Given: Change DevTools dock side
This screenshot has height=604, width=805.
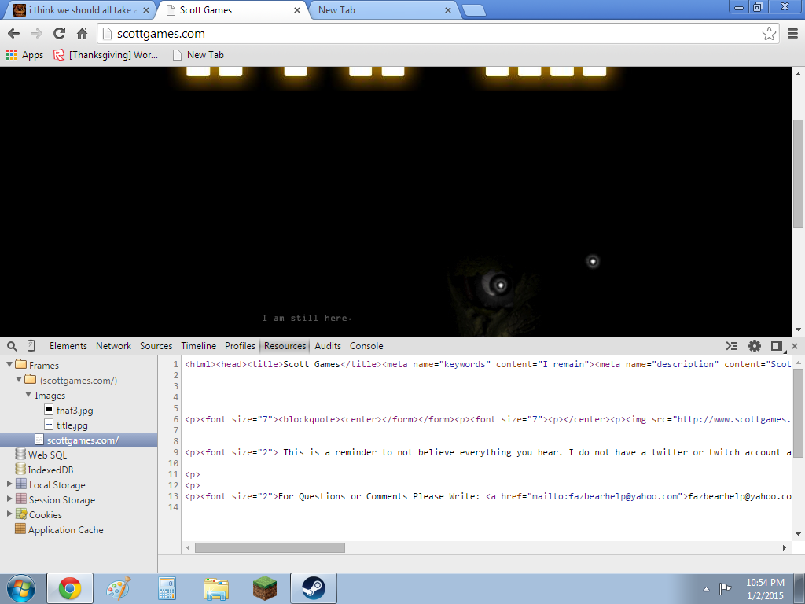Looking at the screenshot, I should (777, 346).
